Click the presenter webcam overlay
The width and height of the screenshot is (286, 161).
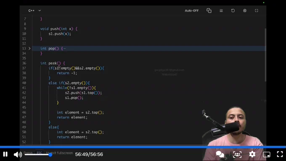tap(234, 133)
